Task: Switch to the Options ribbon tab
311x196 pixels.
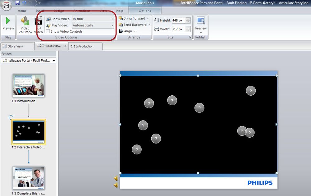Action: point(145,11)
